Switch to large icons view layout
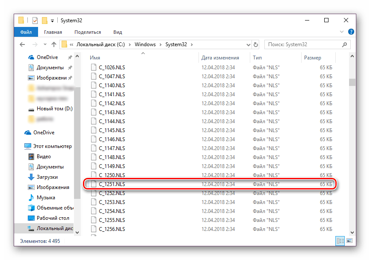Viewport: 370px width, 260px height. pos(349,241)
